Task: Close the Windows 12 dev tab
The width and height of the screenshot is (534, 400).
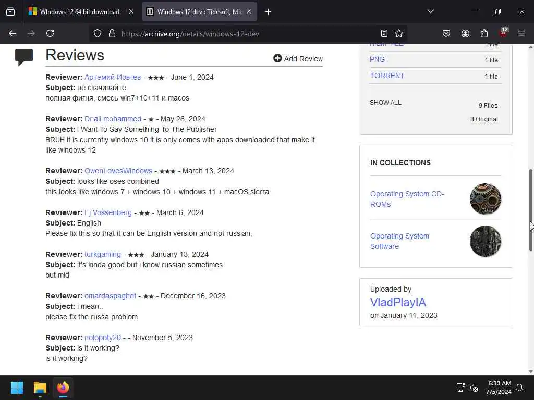Action: [x=249, y=11]
